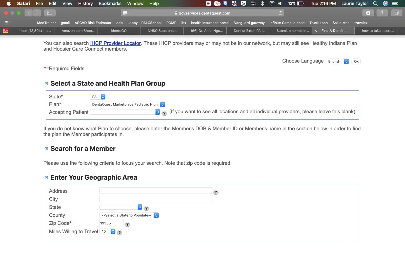Image resolution: width=405 pixels, height=253 pixels.
Task: Click the Share icon in Safari toolbar
Action: 382,13
